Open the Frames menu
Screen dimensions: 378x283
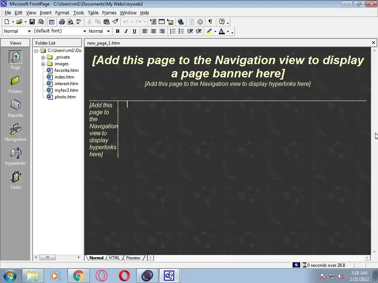[109, 13]
